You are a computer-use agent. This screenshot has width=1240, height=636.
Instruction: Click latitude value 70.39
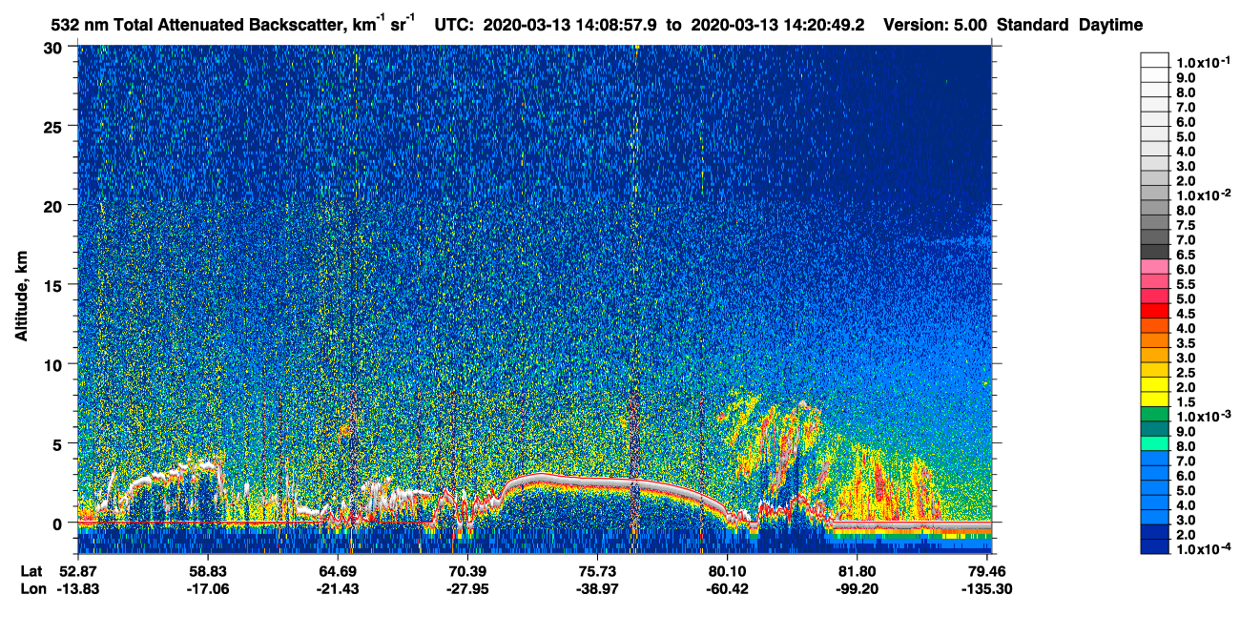(468, 571)
